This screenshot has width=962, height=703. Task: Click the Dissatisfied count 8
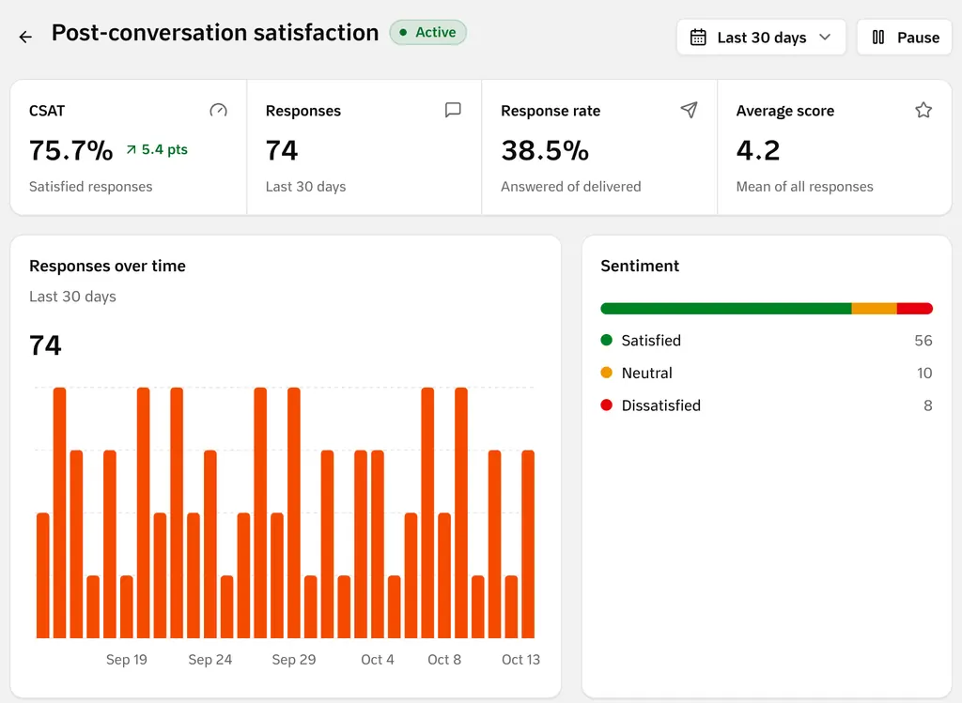pos(927,405)
